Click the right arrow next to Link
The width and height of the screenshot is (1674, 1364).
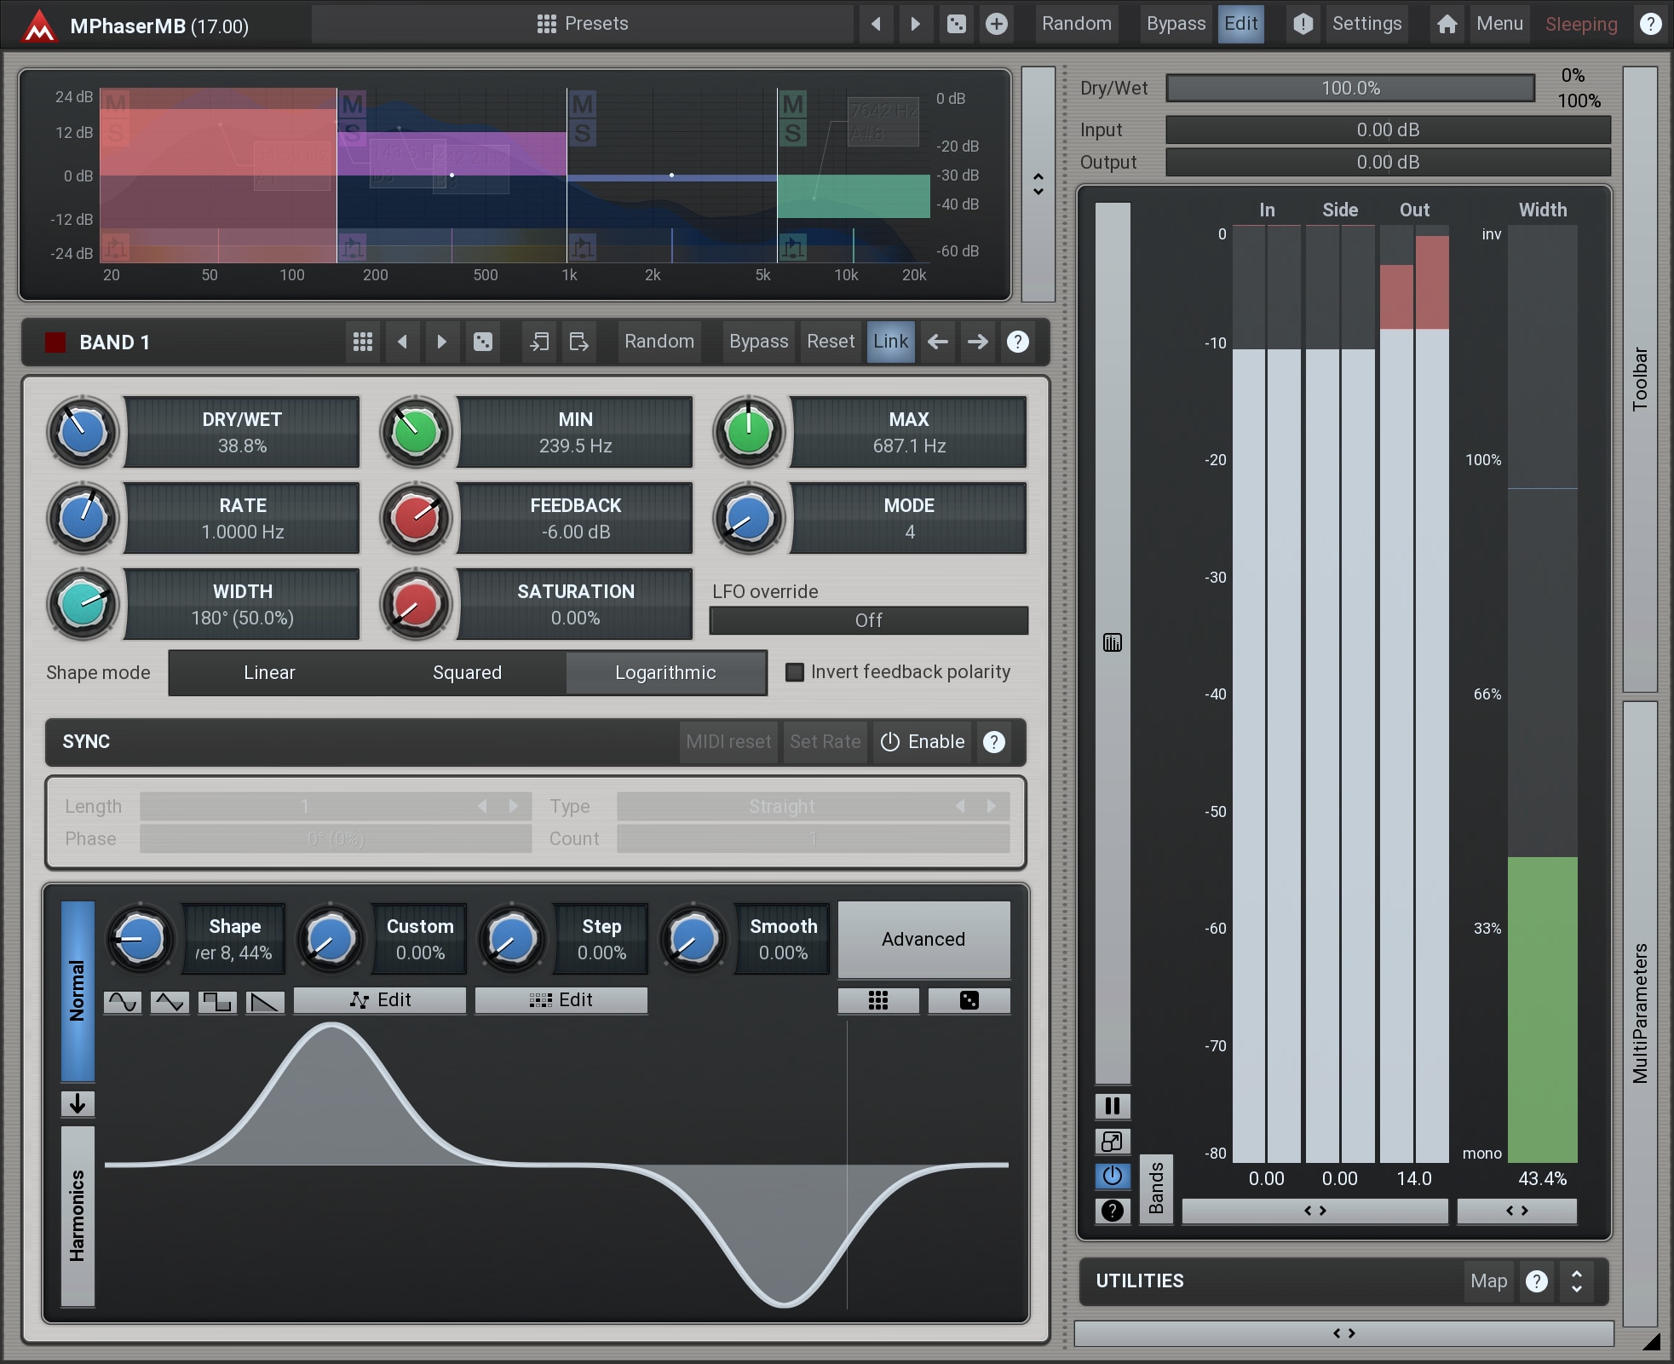tap(977, 342)
